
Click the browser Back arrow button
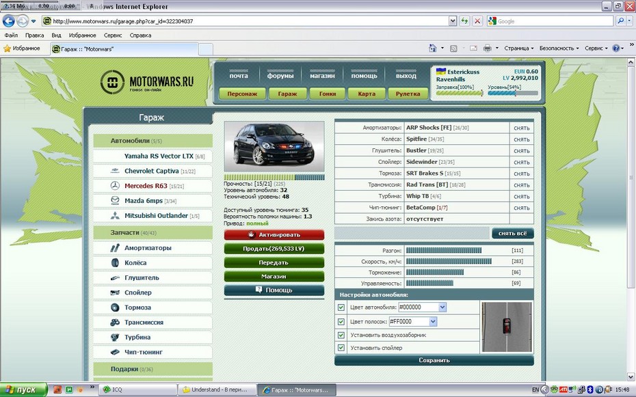click(8, 20)
